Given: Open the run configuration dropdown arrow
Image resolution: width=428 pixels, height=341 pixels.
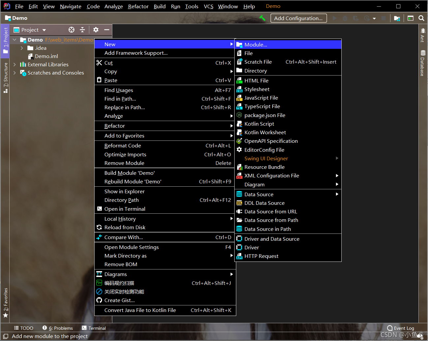Looking at the screenshot, I should pos(374,18).
